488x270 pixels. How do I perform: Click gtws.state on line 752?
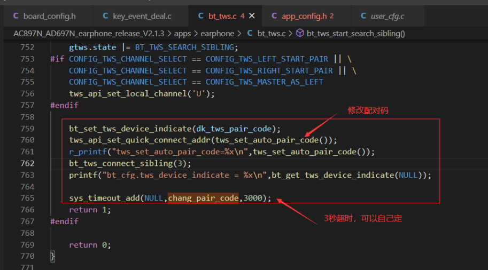point(92,47)
